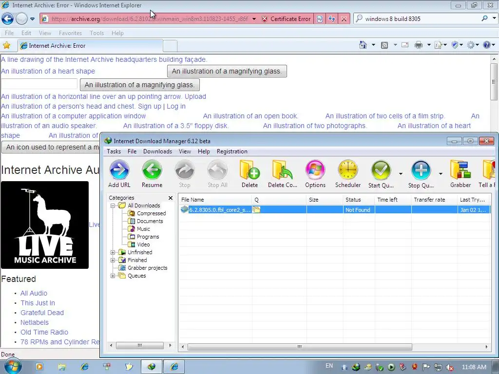This screenshot has height=374, width=499.
Task: Open the IDM View menu
Action: (x=185, y=151)
